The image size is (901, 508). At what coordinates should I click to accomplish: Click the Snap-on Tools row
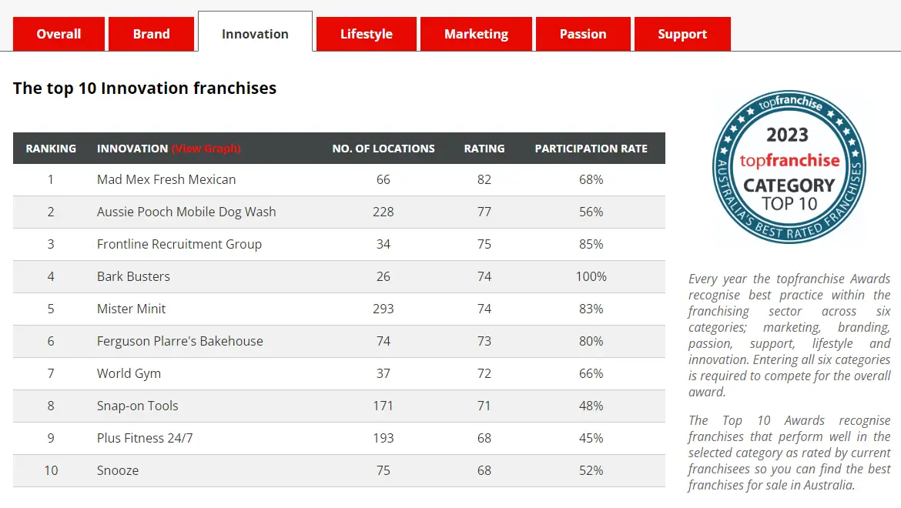(x=136, y=406)
